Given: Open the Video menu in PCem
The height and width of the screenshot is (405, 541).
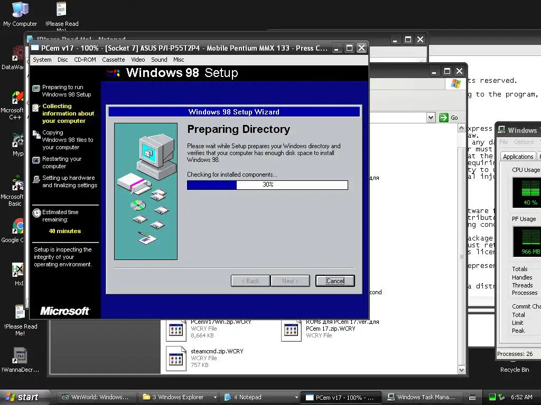Looking at the screenshot, I should [x=138, y=60].
